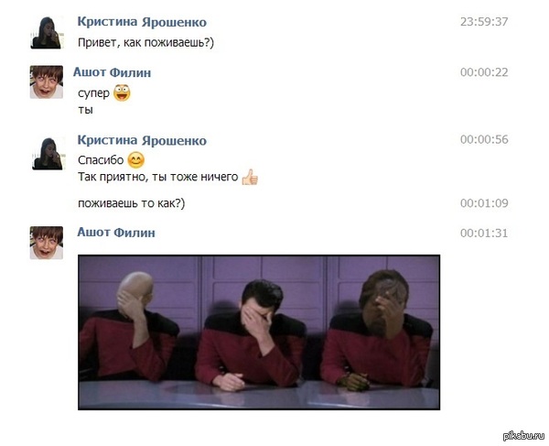Open the triple facepalm image attachment
This screenshot has width=549, height=446.
tap(259, 332)
